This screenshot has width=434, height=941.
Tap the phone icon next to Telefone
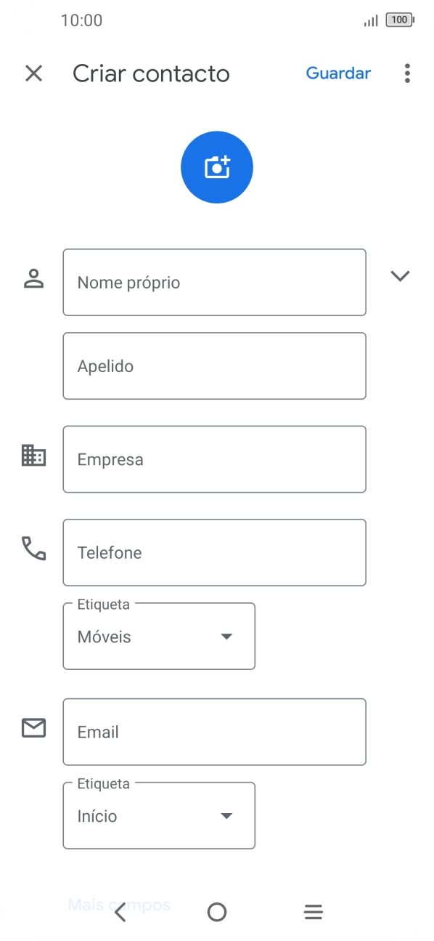tap(33, 552)
